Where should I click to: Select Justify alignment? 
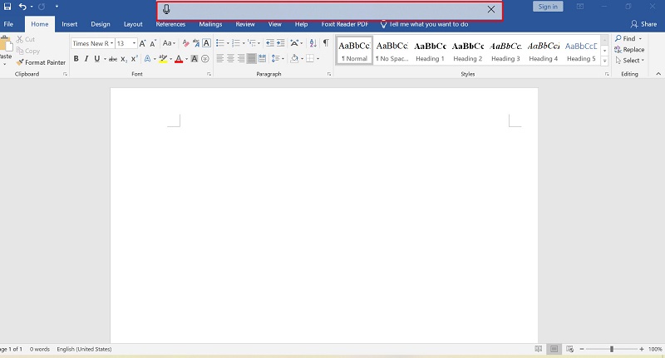[x=252, y=58]
